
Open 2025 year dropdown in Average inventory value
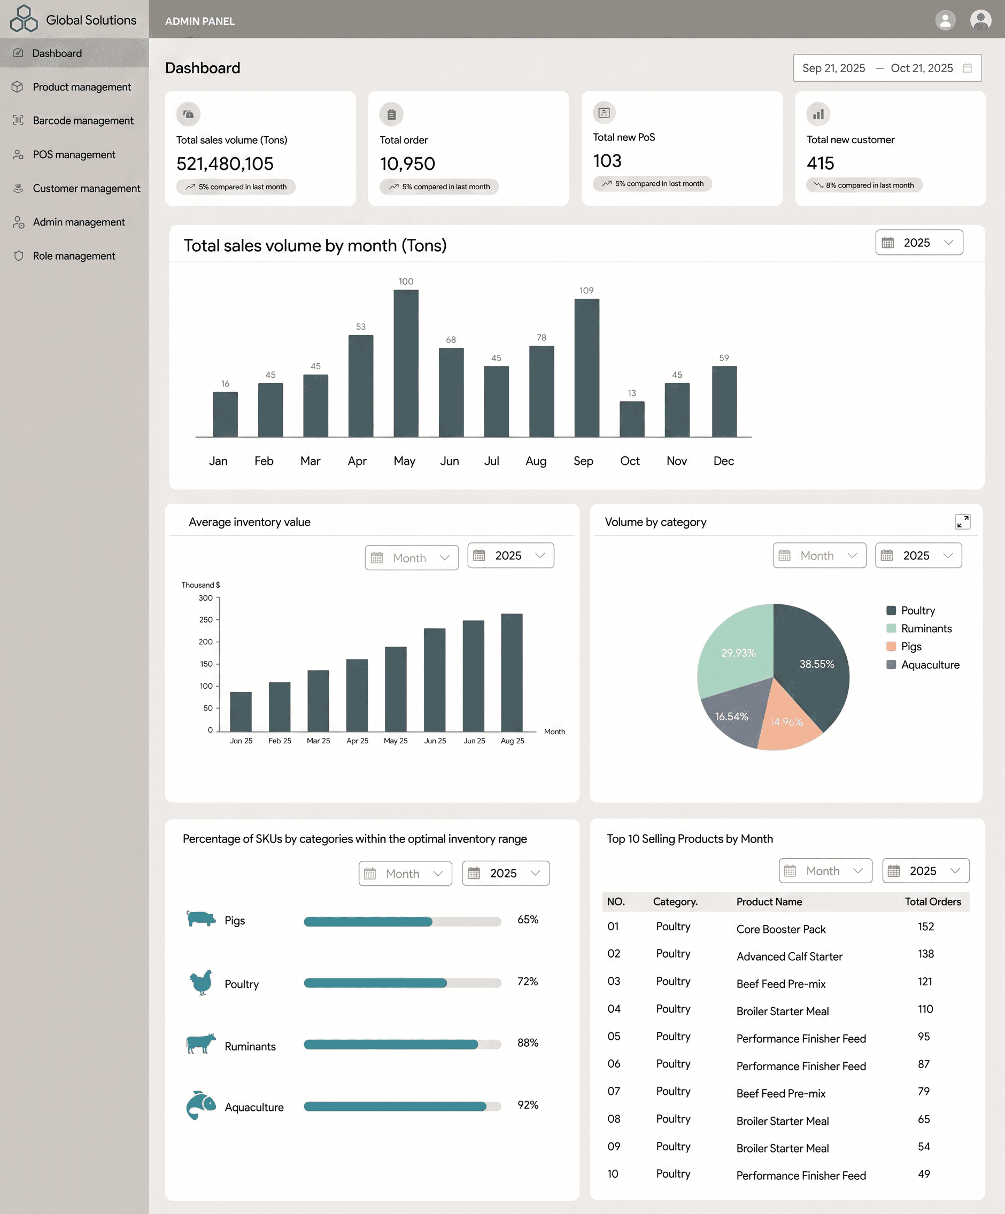pos(511,555)
